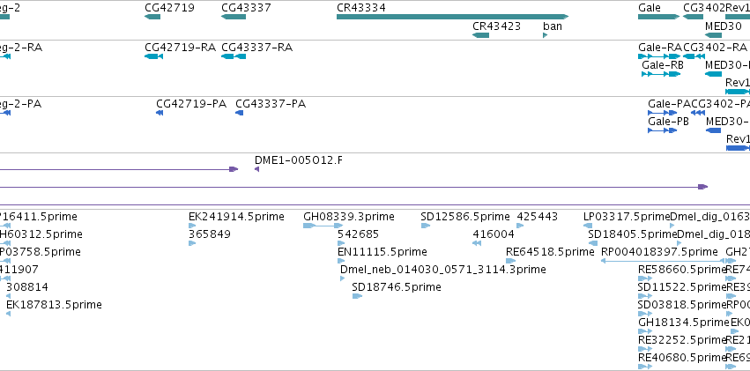Click the long purple BAC arrowhead near MED30
Viewport: 750px width, 371px height.
tap(702, 187)
